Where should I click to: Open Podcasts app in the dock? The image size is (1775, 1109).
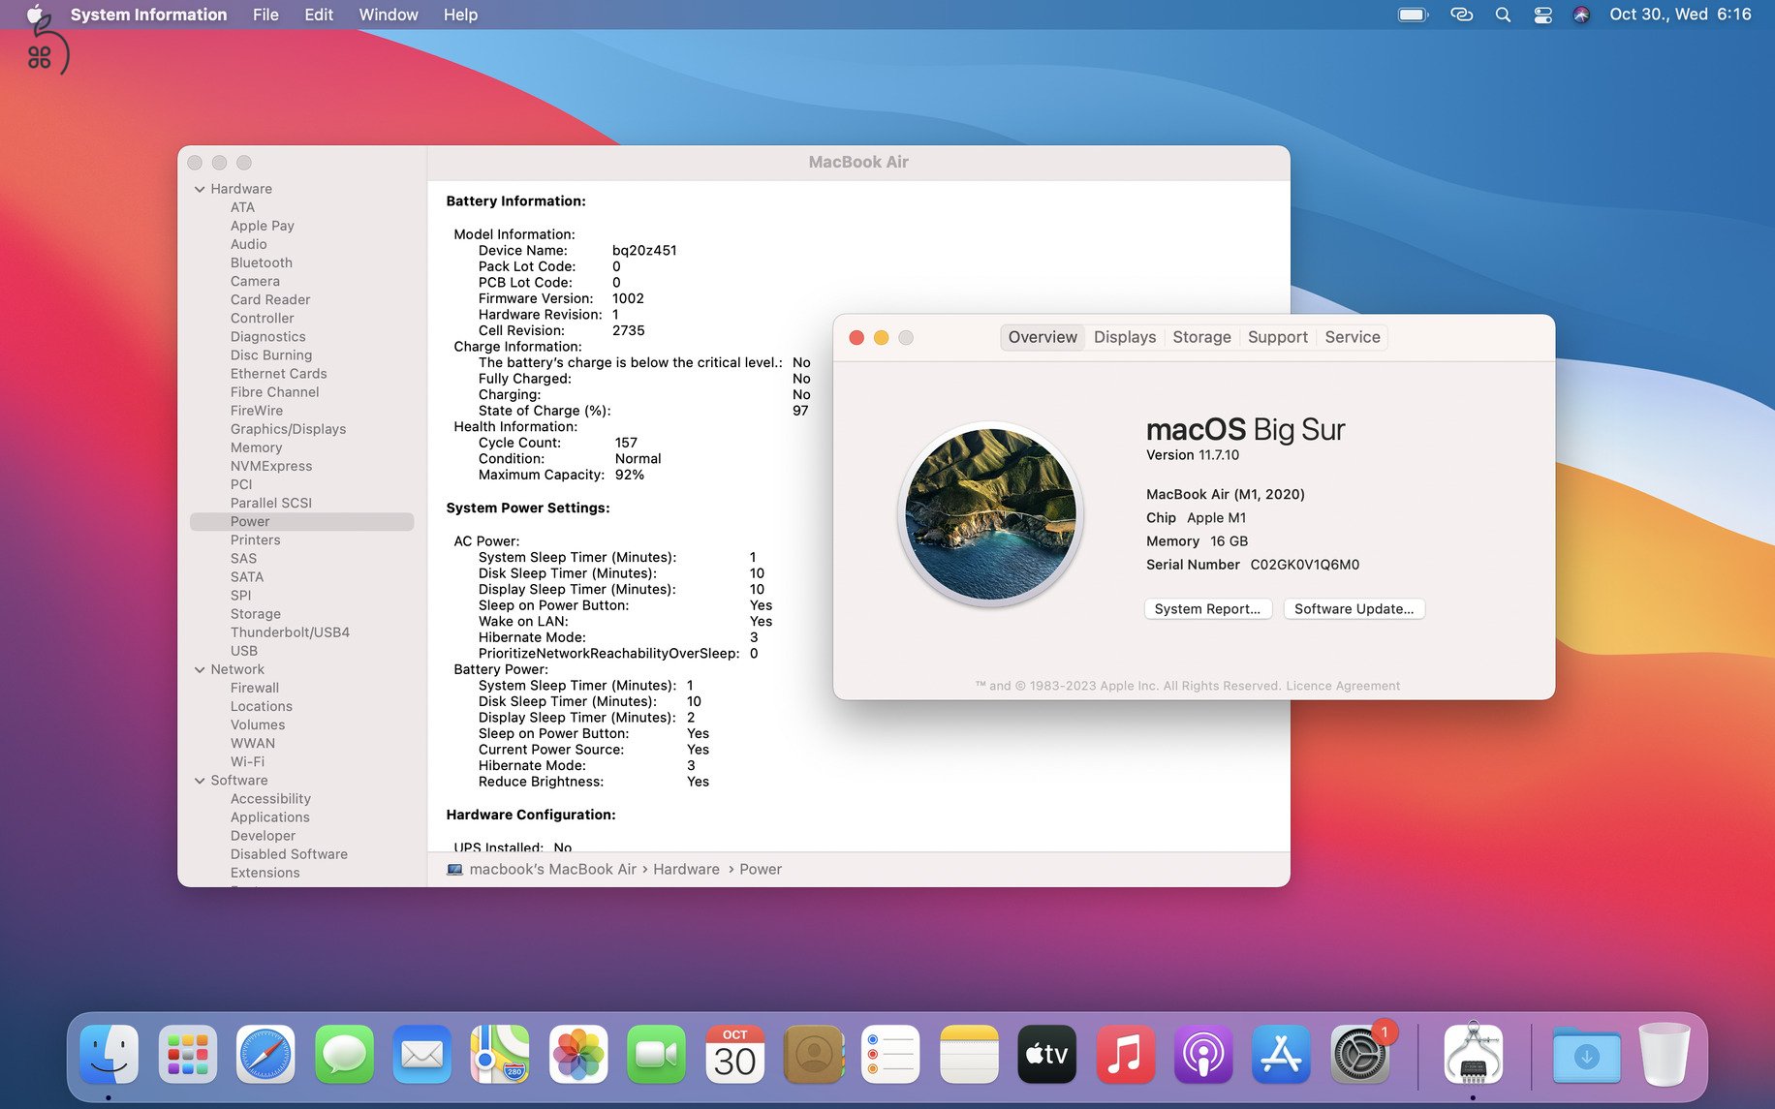(x=1203, y=1054)
